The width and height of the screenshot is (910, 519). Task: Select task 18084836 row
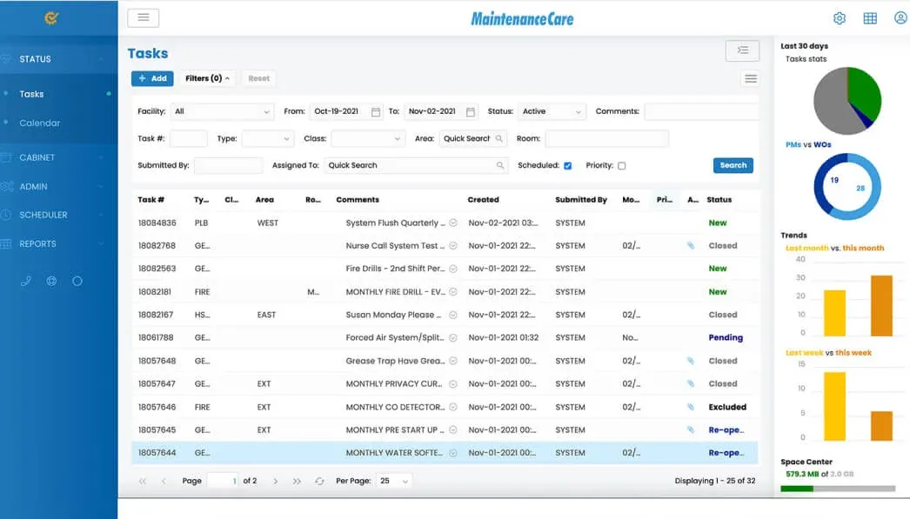445,223
